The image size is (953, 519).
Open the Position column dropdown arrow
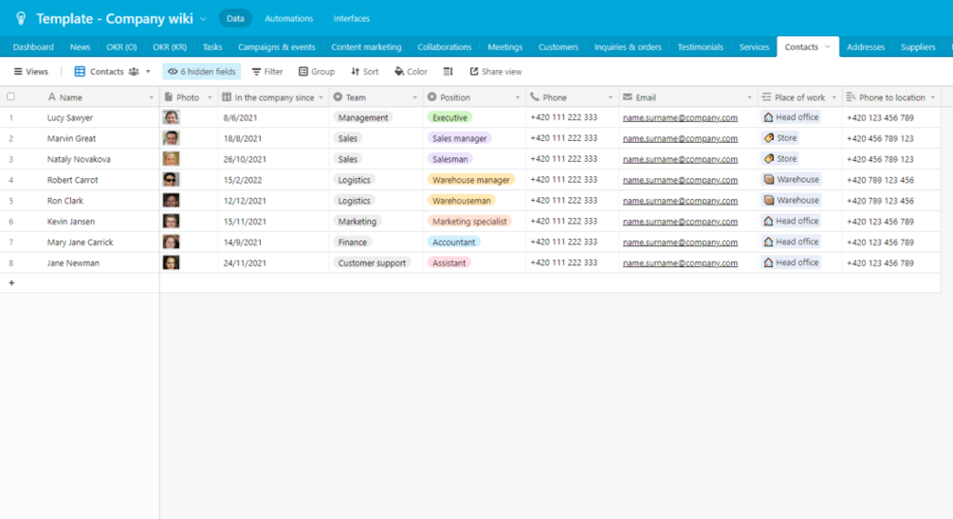tap(518, 98)
